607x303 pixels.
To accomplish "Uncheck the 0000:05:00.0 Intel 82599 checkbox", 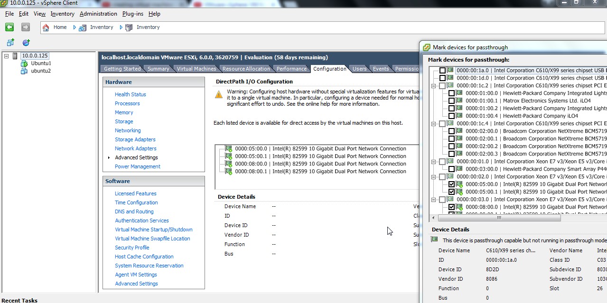I will (x=451, y=184).
